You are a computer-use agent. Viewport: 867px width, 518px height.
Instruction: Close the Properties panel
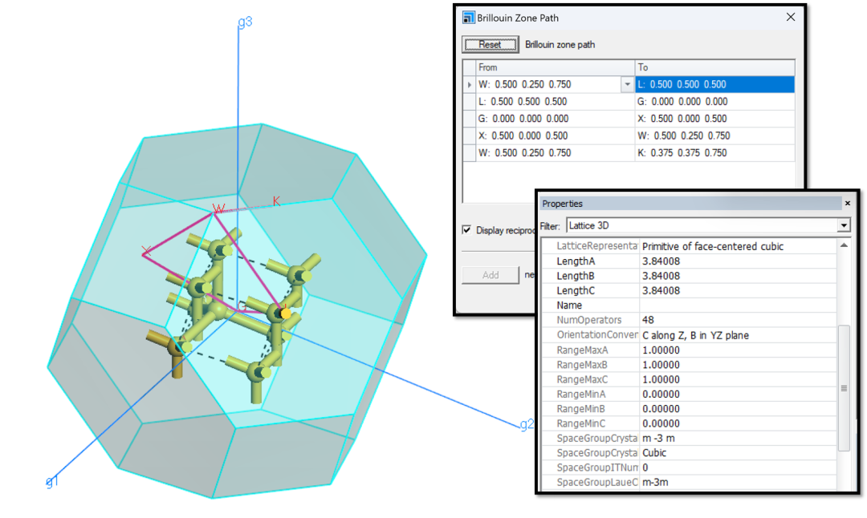click(847, 203)
